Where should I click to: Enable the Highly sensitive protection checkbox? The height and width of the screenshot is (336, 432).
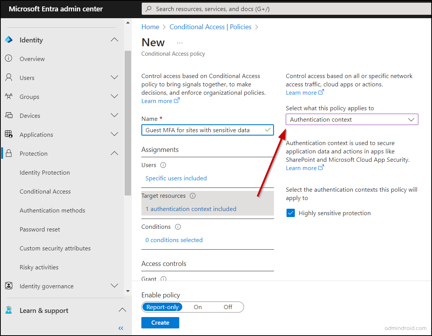pos(290,213)
